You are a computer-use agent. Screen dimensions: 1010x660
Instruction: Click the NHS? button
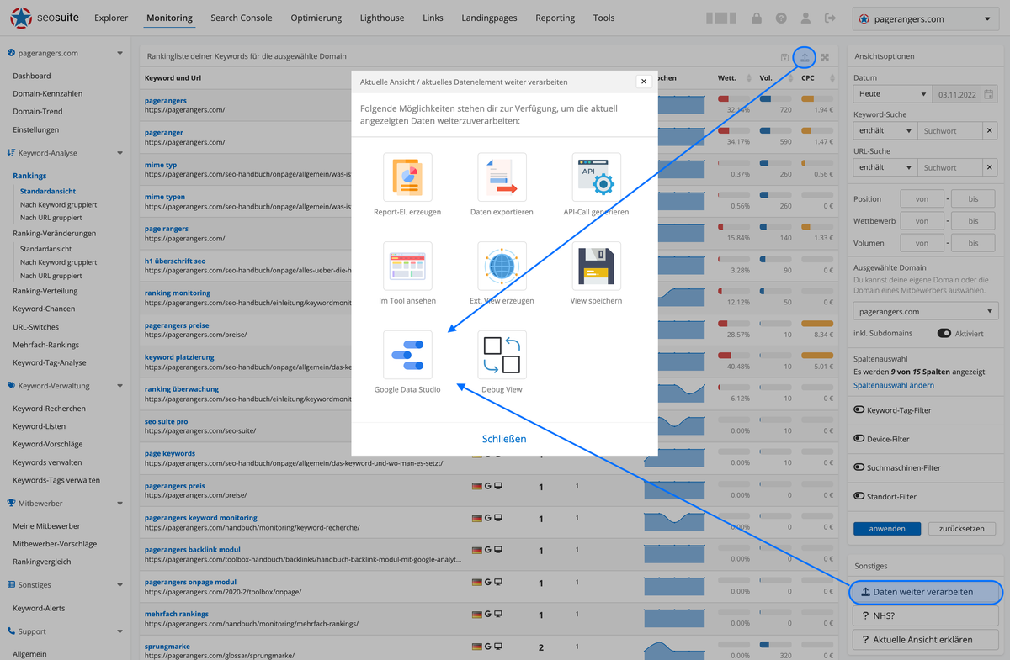[926, 615]
